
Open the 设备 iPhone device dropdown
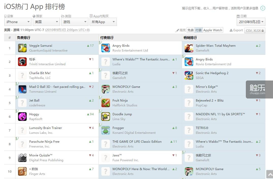[18, 22]
